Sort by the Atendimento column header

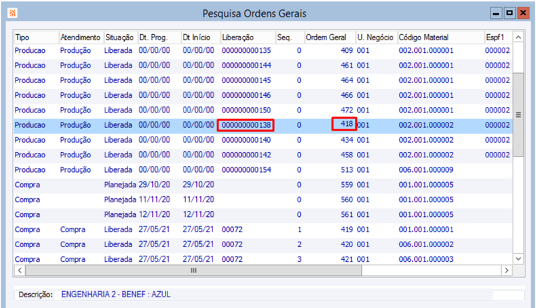(x=81, y=37)
